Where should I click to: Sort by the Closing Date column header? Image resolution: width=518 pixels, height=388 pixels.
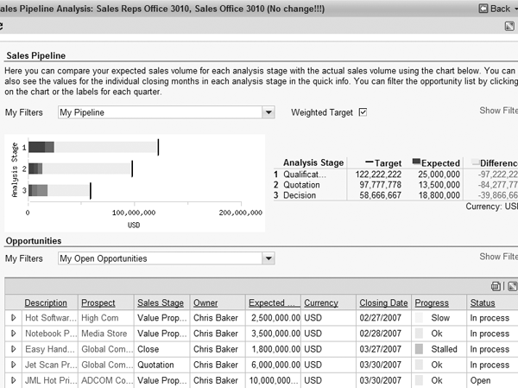pyautogui.click(x=383, y=303)
